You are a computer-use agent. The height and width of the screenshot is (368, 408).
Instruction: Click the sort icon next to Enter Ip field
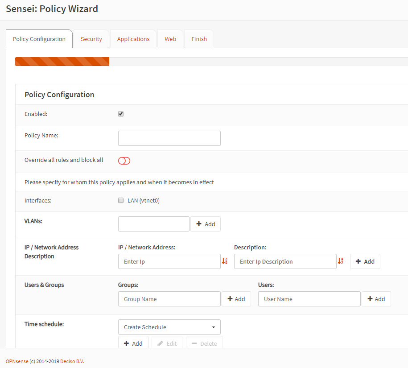point(225,261)
